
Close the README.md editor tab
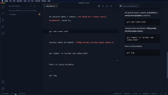coord(57,6)
